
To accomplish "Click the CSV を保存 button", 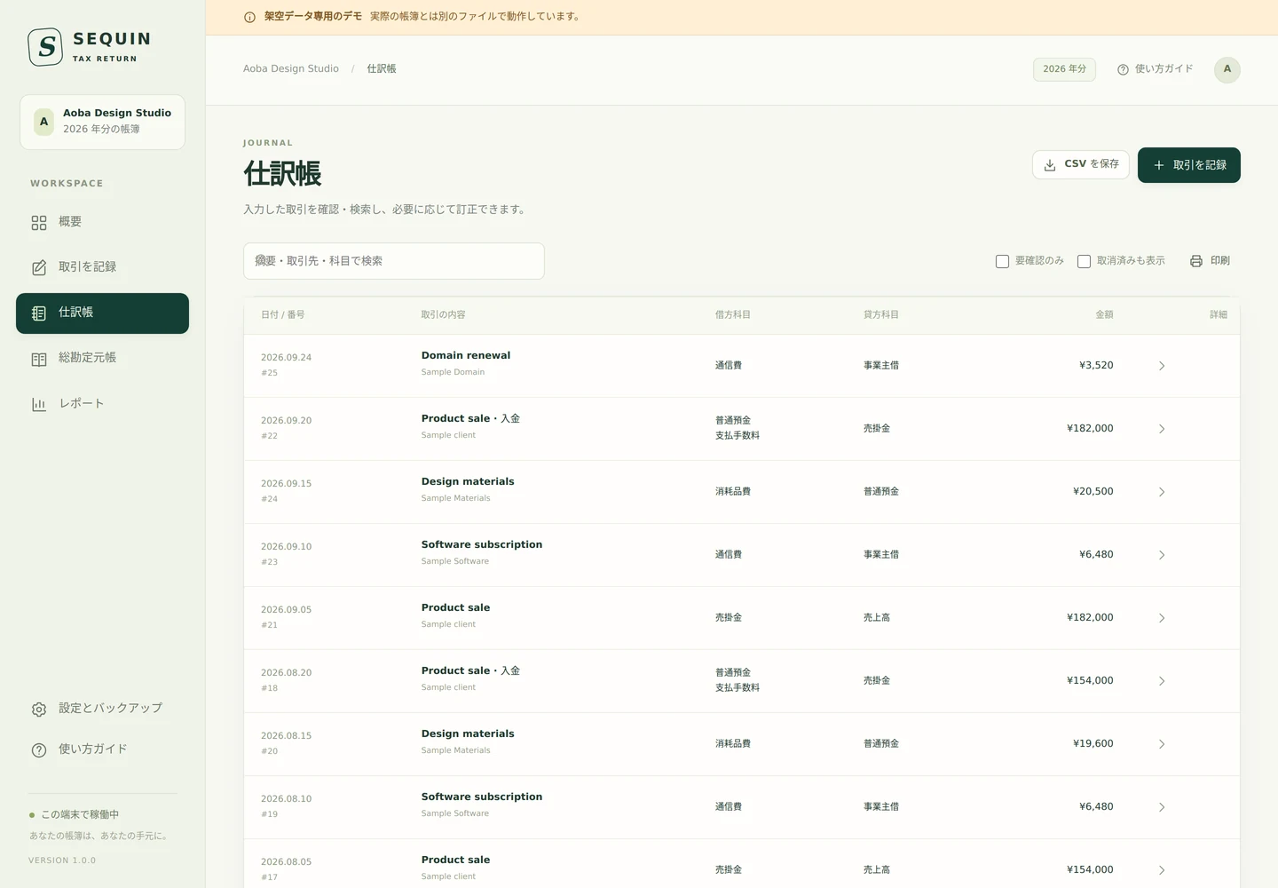I will click(1081, 164).
